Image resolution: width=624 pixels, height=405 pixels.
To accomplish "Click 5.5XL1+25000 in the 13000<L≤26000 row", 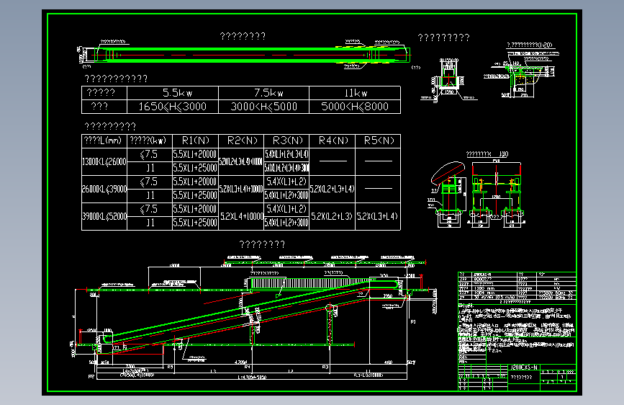I will [x=195, y=168].
